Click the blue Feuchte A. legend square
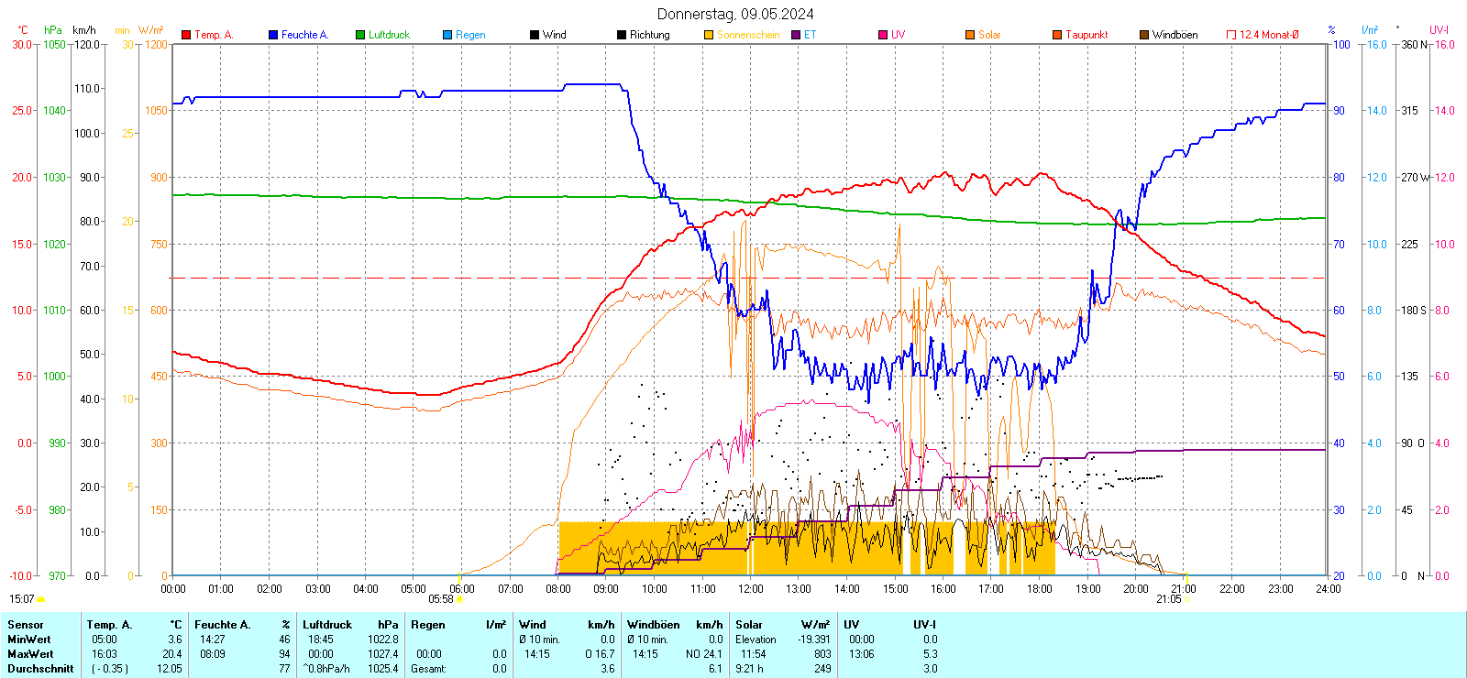This screenshot has width=1467, height=678. 273,35
